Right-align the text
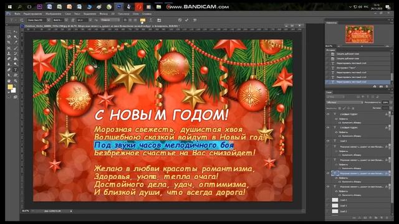The width and height of the screenshot is (399, 224). [135, 20]
